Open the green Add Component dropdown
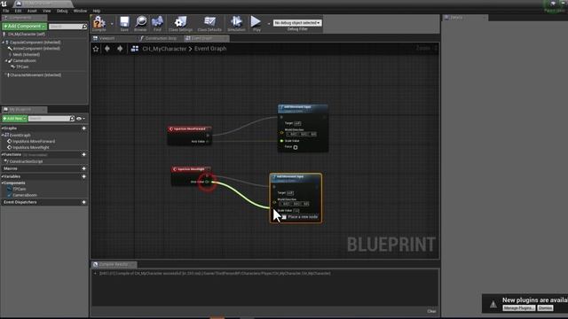Screen dimensions: 568x319 click(x=24, y=27)
